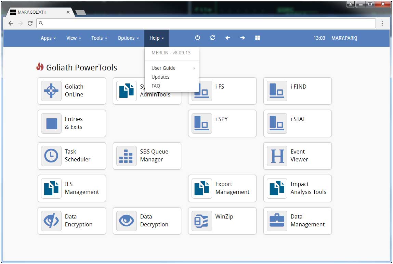This screenshot has width=393, height=264.
Task: Open the Tools dropdown menu
Action: click(99, 38)
